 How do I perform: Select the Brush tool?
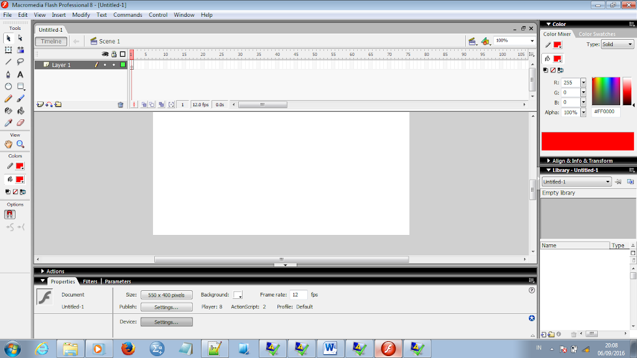(x=21, y=99)
